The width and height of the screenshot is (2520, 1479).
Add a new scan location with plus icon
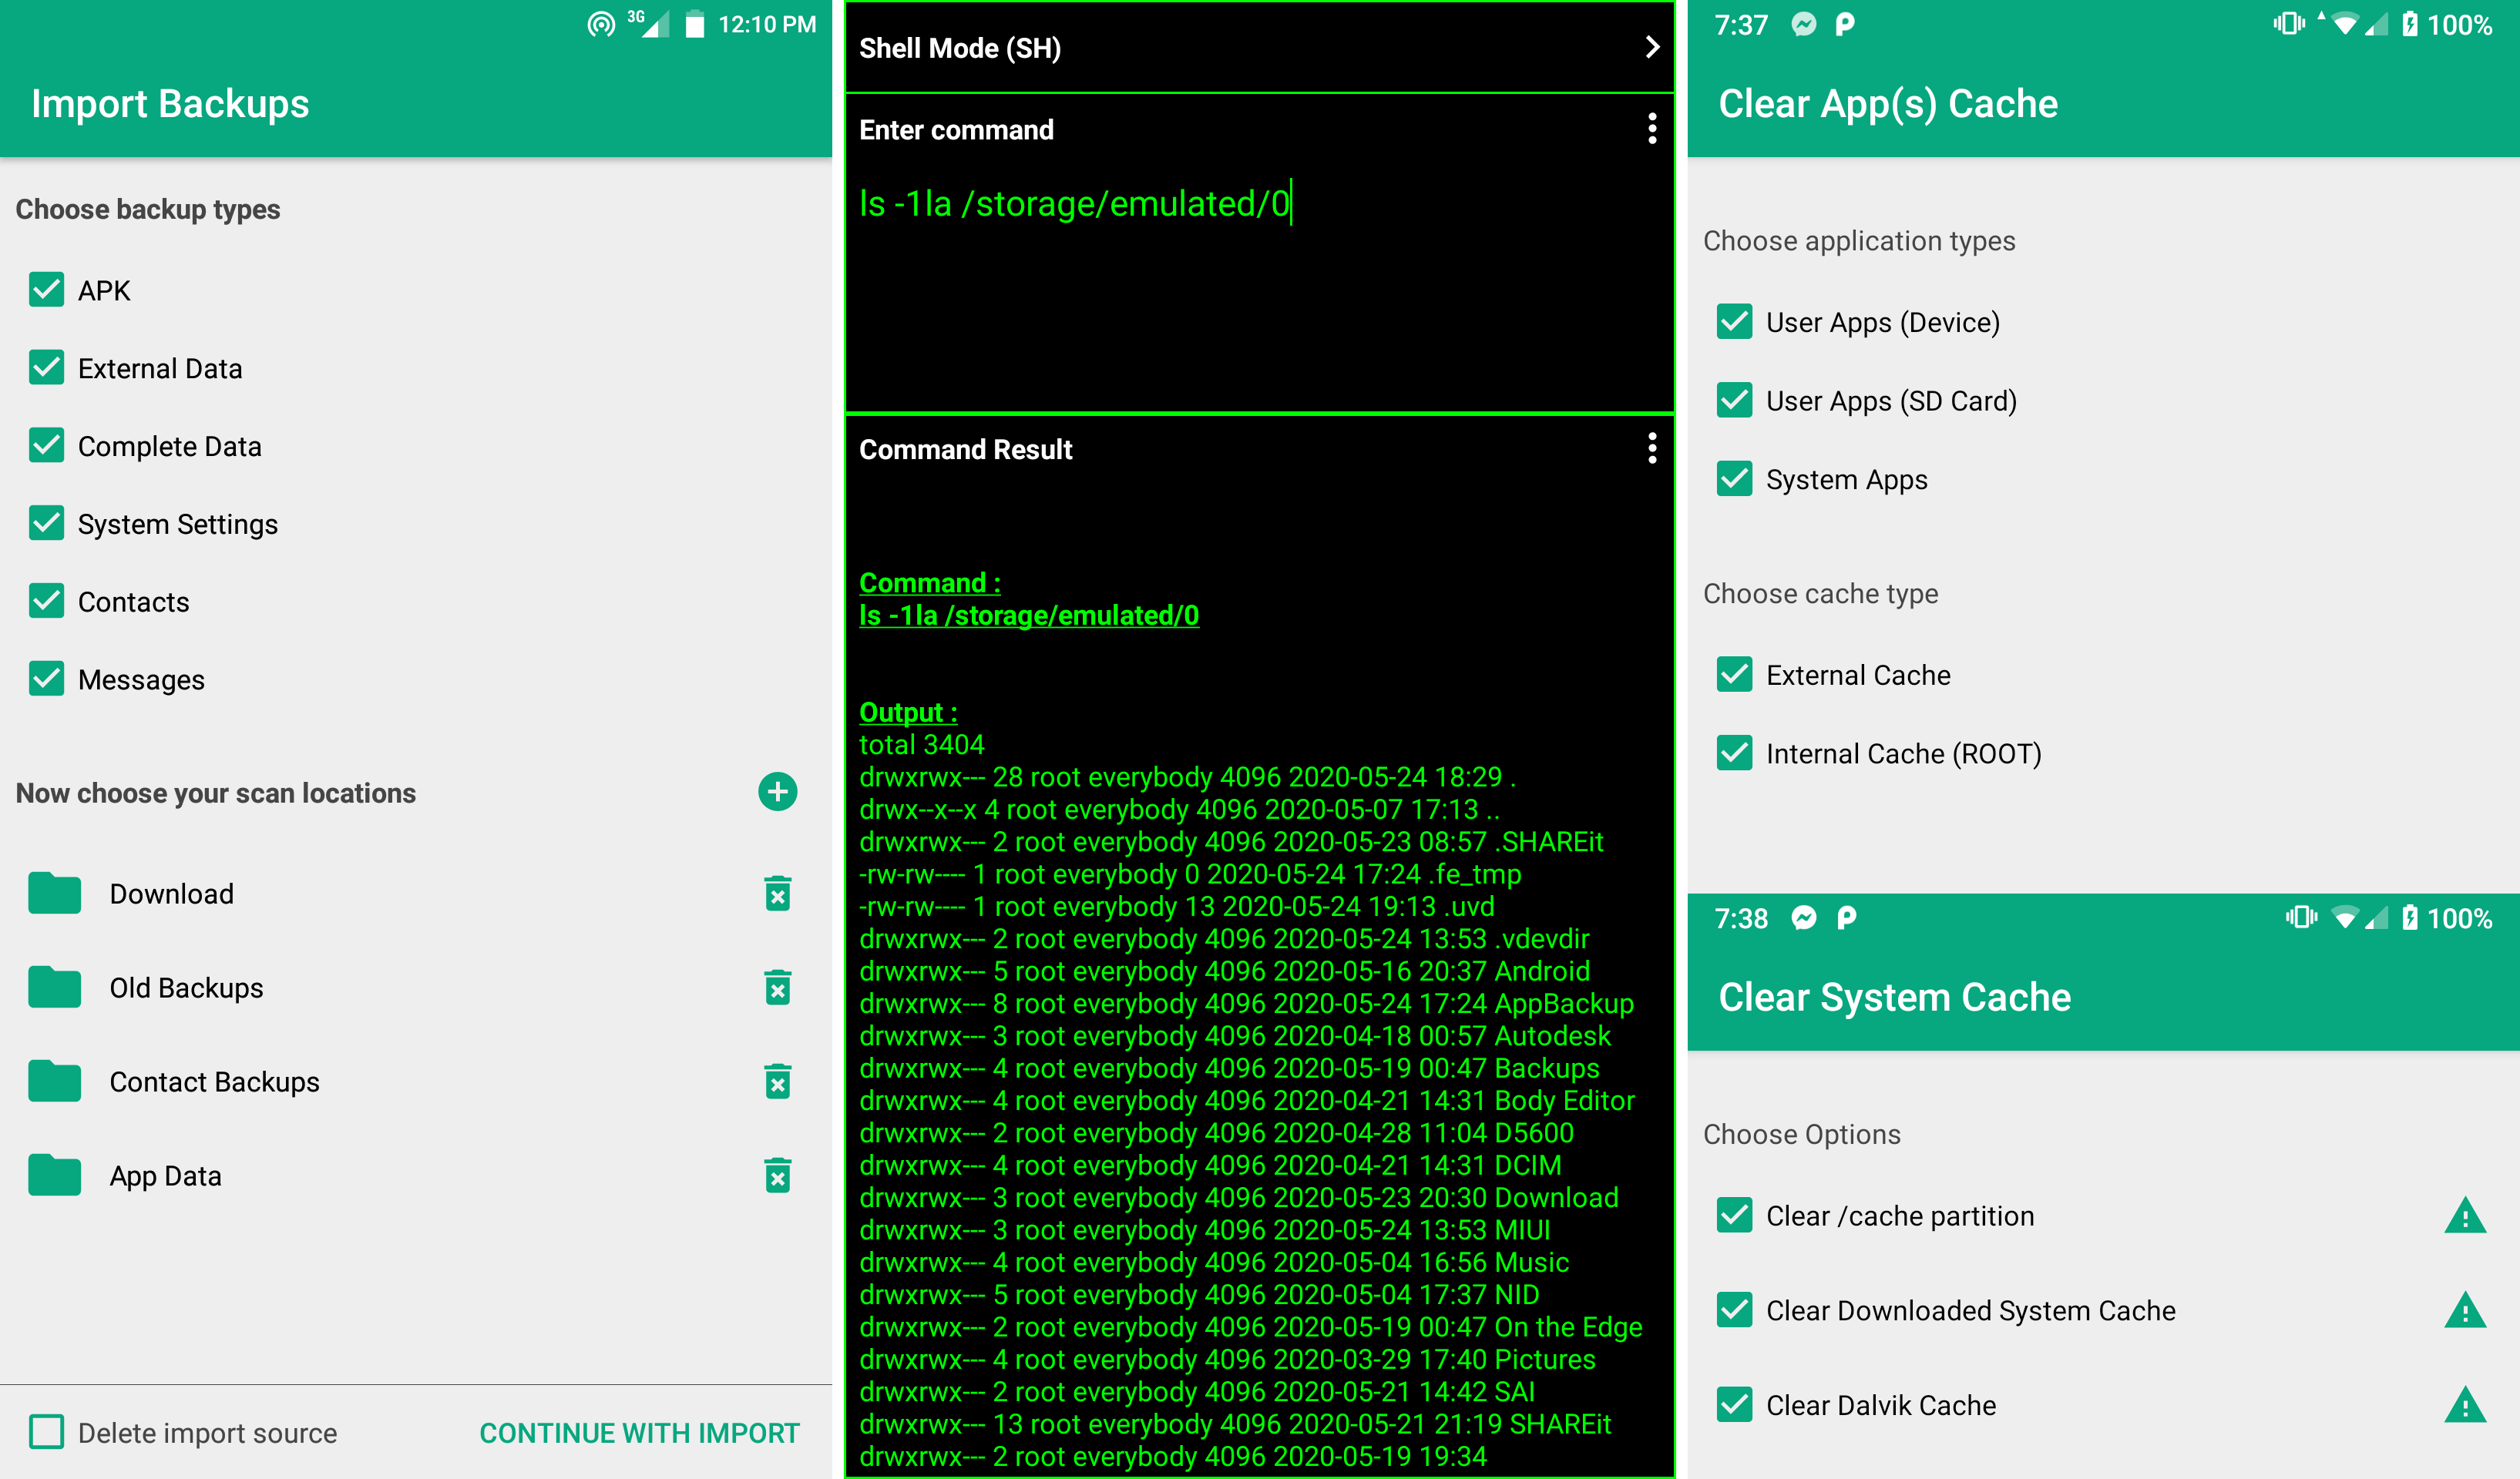(x=777, y=793)
